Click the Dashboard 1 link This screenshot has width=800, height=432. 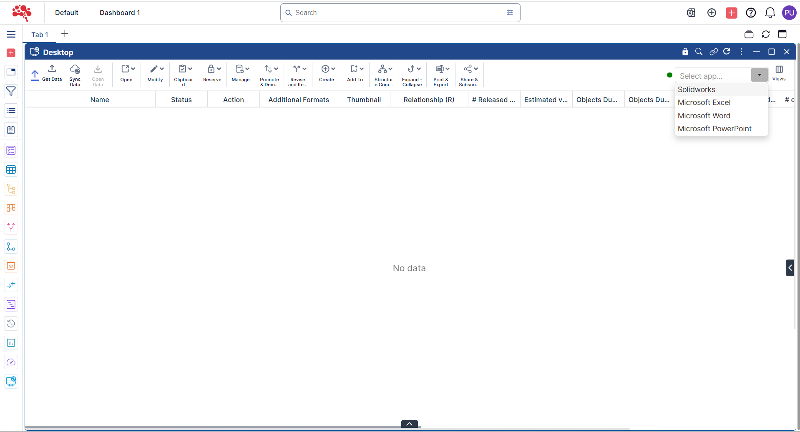tap(120, 12)
